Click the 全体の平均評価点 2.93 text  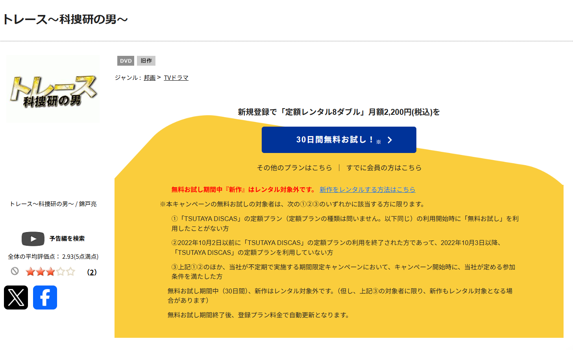[53, 256]
